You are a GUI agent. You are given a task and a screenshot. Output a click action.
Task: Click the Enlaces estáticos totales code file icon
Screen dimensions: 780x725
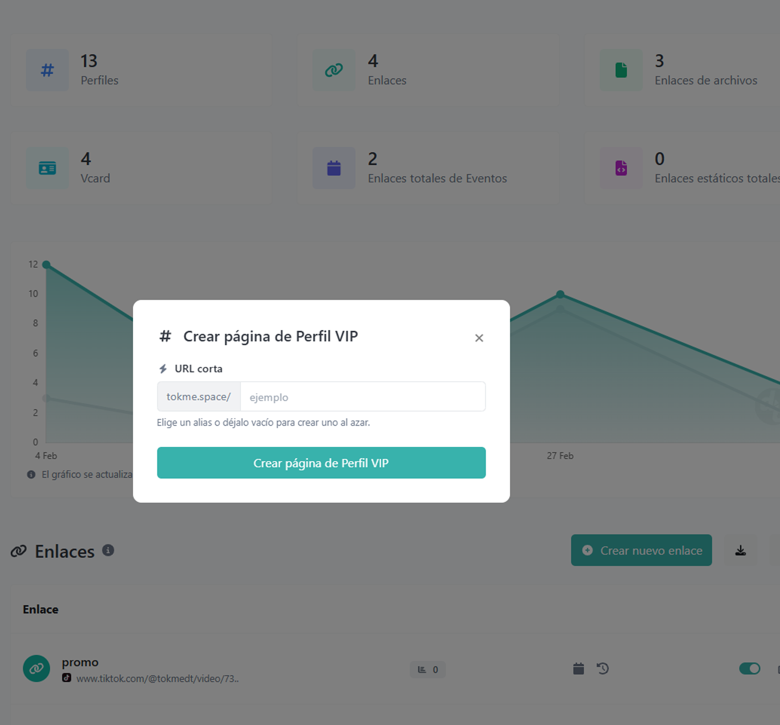click(x=621, y=168)
